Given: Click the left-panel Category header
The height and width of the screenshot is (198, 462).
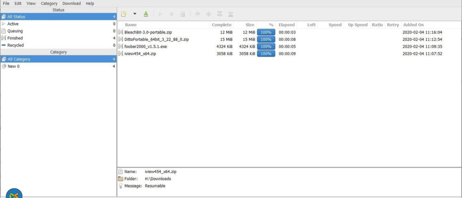Looking at the screenshot, I should coord(58,52).
